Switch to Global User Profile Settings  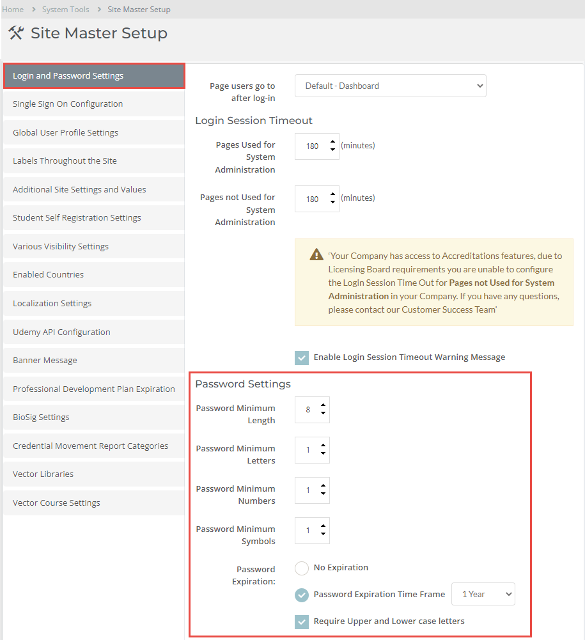click(94, 132)
